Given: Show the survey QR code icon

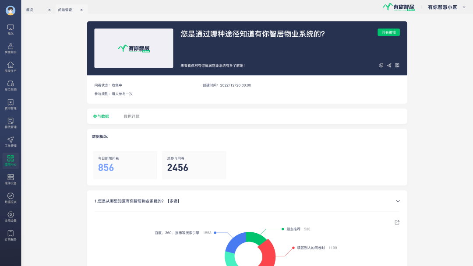Looking at the screenshot, I should pos(397,65).
